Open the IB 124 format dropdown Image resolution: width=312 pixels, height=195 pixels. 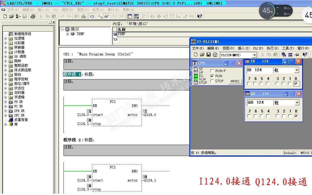[x=297, y=70]
